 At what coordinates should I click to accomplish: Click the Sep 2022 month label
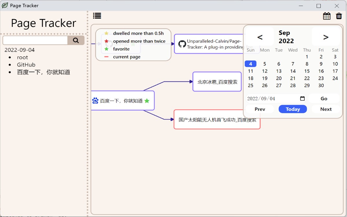click(x=286, y=37)
